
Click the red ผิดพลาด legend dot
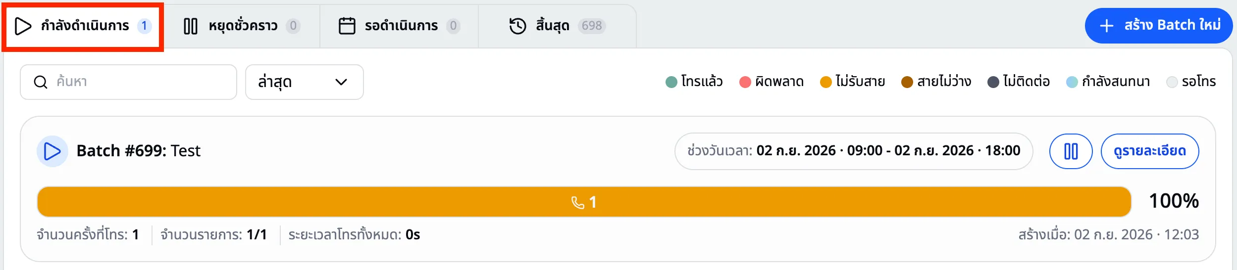click(745, 82)
